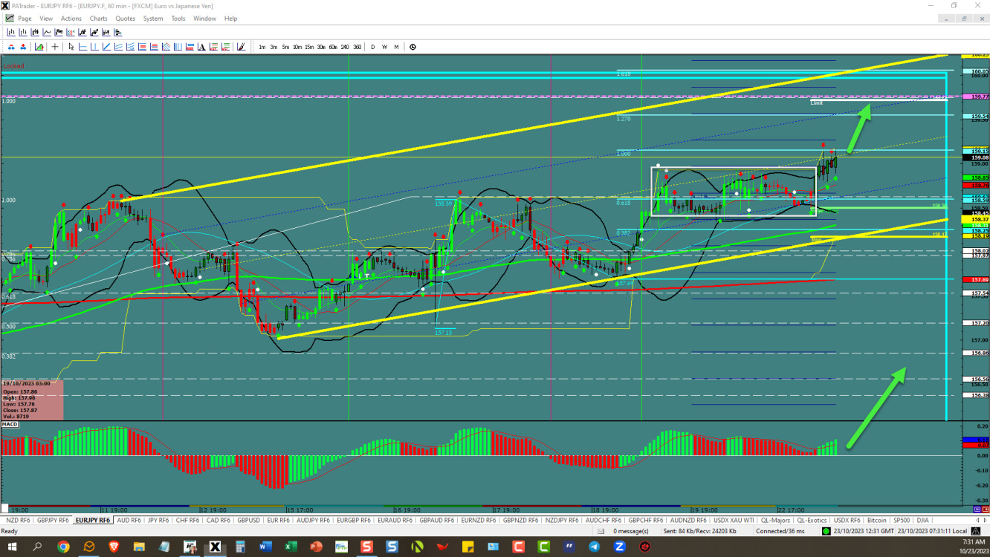Screen dimensions: 990x557
Task: Switch to the QL-Majors tab
Action: 774,520
